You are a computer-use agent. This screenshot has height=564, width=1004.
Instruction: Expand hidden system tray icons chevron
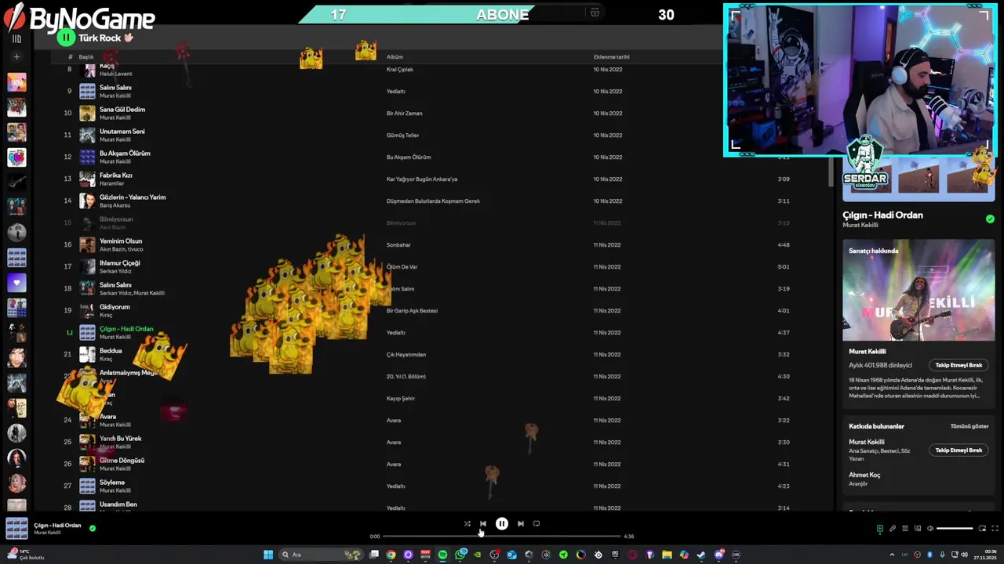pos(892,555)
